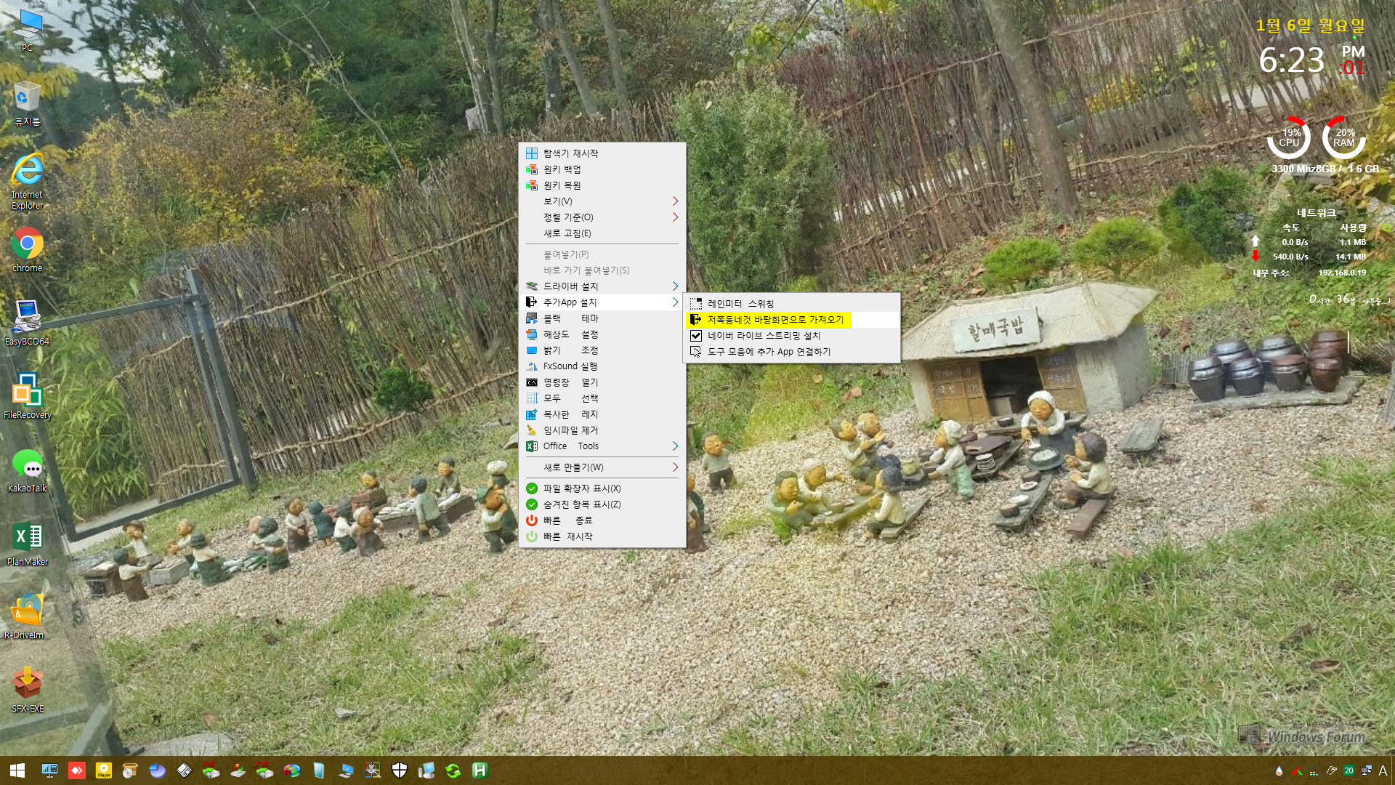Image resolution: width=1395 pixels, height=785 pixels.
Task: Open the PlanMaker desktop shortcut
Action: (27, 544)
